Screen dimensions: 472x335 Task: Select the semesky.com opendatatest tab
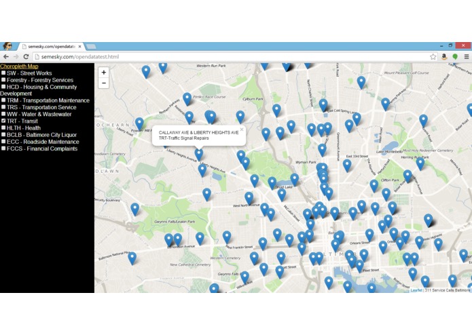pos(50,47)
